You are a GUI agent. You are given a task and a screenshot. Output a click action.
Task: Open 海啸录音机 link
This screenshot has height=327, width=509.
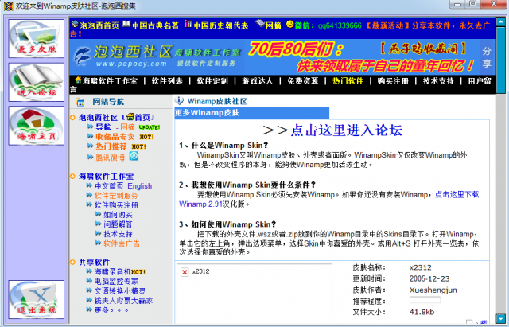click(x=112, y=272)
